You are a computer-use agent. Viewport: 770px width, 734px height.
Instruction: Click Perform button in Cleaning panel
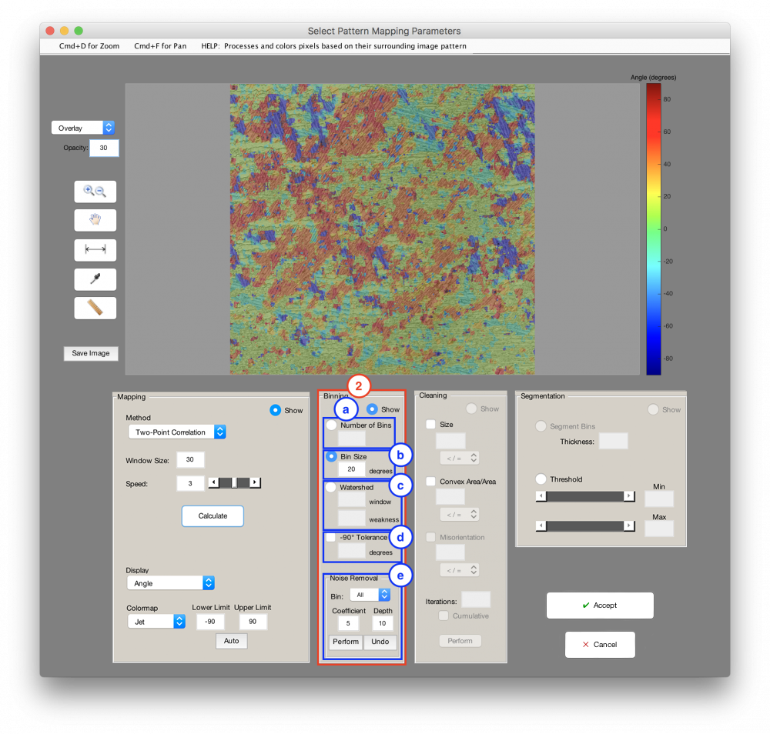point(460,641)
